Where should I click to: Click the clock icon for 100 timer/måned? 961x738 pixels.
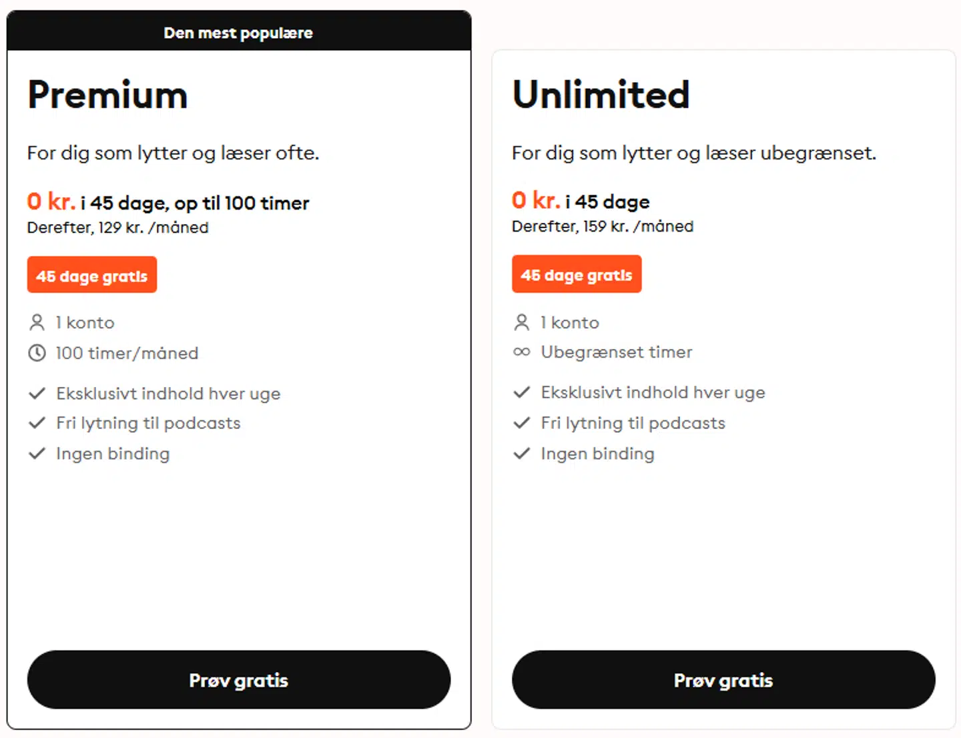[x=37, y=353]
